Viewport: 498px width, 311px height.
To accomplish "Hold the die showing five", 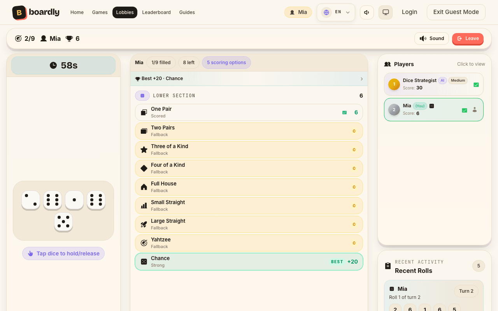I will (x=63, y=222).
